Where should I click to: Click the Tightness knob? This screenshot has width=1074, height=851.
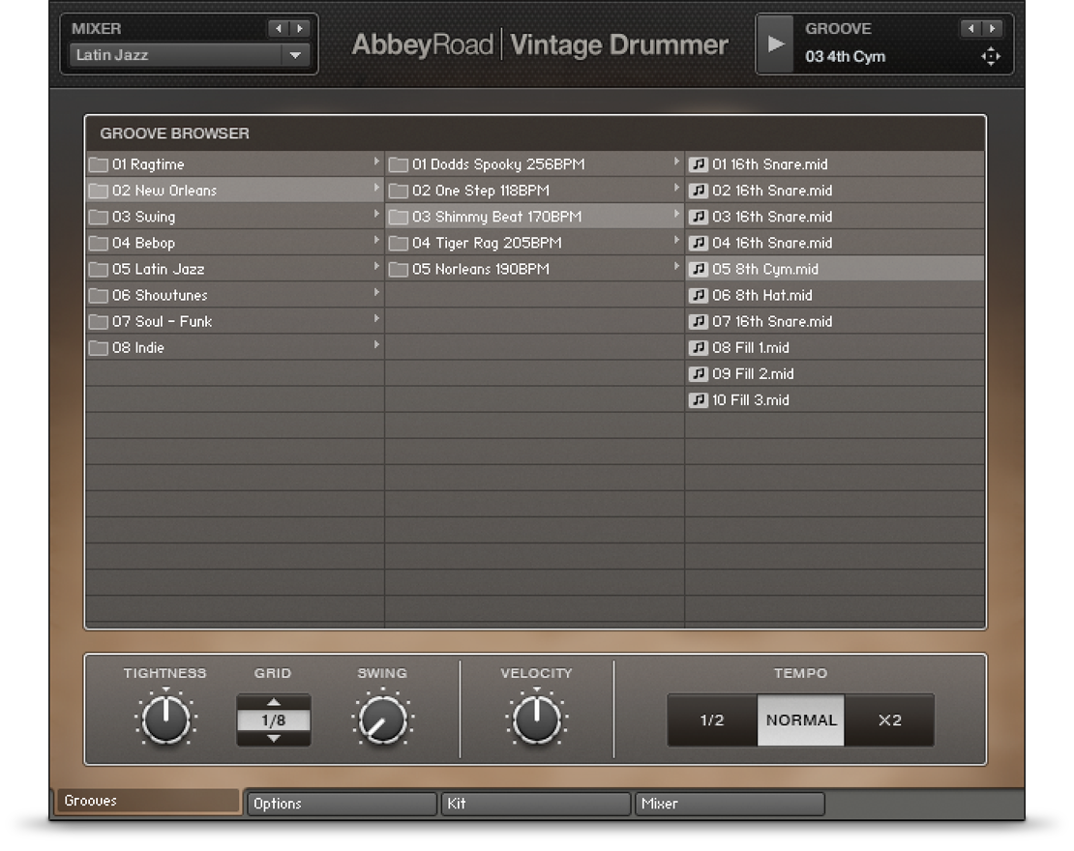click(x=165, y=719)
